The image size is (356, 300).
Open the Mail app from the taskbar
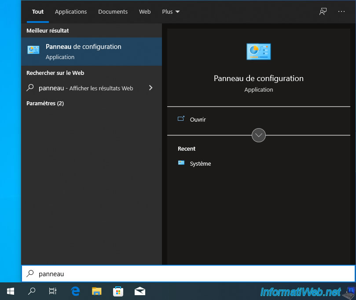coord(139,291)
